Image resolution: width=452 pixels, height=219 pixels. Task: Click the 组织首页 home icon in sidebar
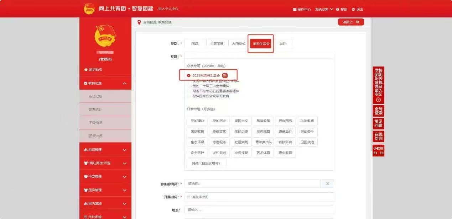tap(85, 70)
